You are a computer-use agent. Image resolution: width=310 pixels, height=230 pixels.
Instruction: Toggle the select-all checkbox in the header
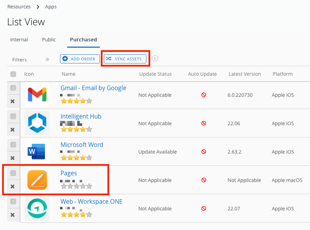[x=13, y=74]
